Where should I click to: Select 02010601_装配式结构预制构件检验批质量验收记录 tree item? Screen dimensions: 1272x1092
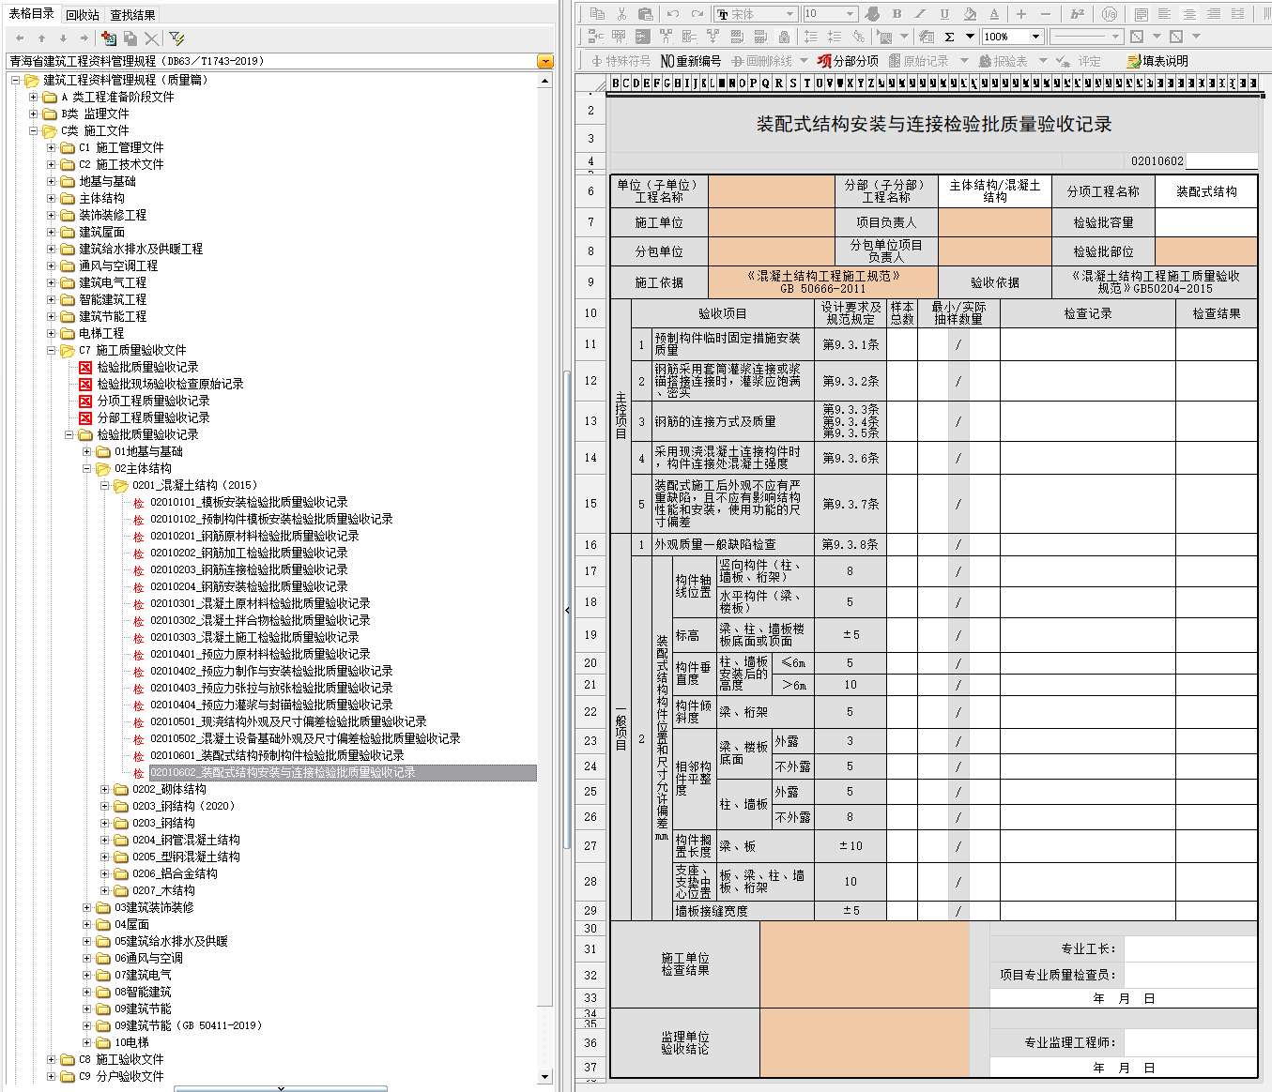277,755
